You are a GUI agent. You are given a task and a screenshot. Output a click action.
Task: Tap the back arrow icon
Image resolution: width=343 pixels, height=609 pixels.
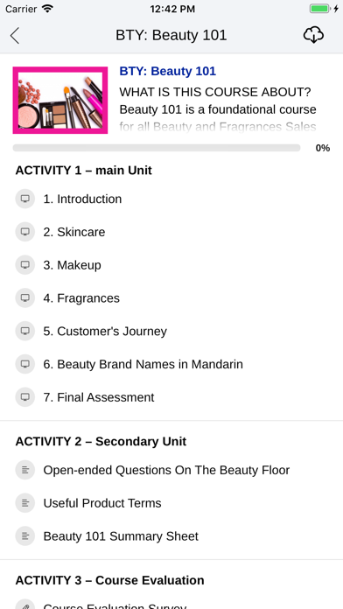(x=15, y=36)
